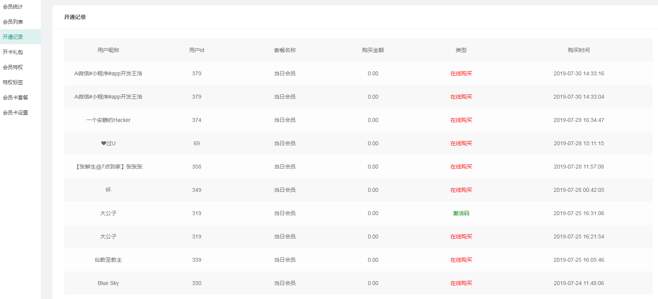
Task: Click user id 379 in the 14:33:16 row
Action: pyautogui.click(x=197, y=73)
